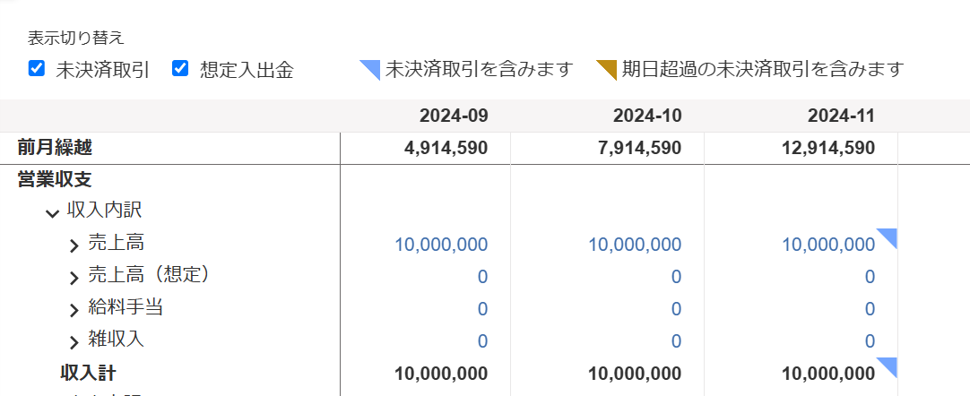Viewport: 970px width, 396px height.
Task: Click 雑収入 value for 2024-09
Action: click(482, 341)
